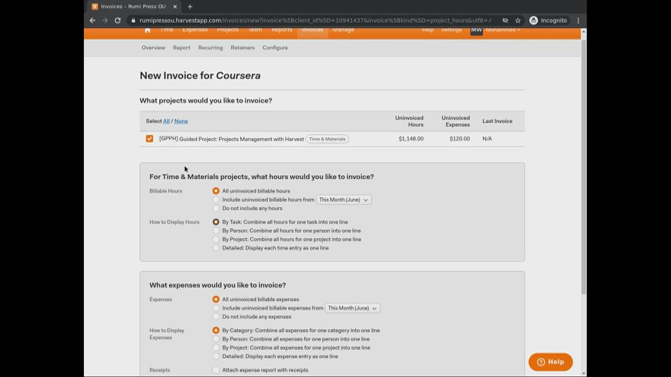Viewport: 671px width, 377px height.
Task: Click the Harvest home icon
Action: point(147,30)
